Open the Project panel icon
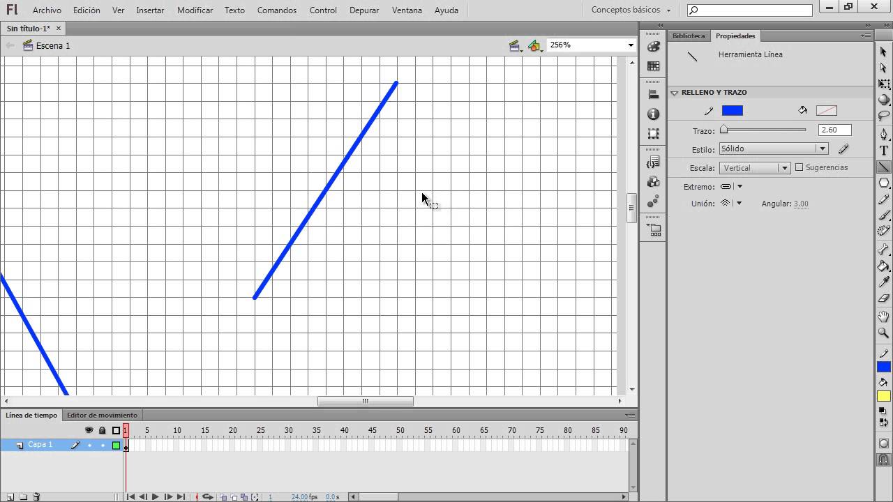Image resolution: width=893 pixels, height=502 pixels. pos(654,229)
